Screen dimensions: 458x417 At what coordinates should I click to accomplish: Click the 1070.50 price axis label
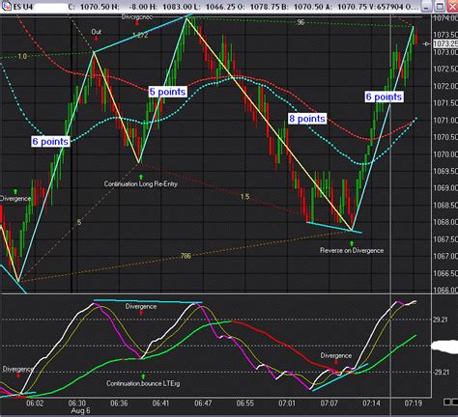click(445, 137)
